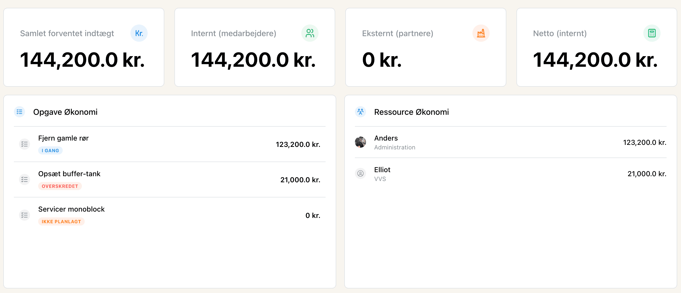Select the Servicer monoblock task

71,209
